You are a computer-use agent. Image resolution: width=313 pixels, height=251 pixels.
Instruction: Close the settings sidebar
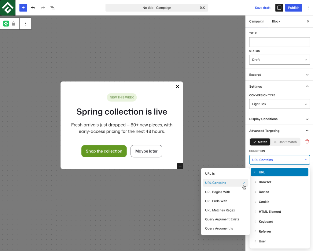click(308, 21)
